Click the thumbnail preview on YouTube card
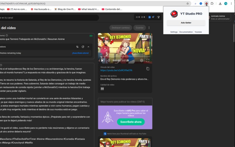235x147 pixels. (x=125, y=143)
